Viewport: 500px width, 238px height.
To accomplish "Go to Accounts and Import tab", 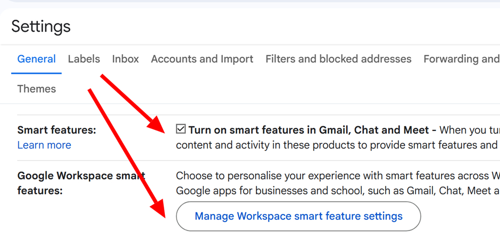I will [202, 59].
